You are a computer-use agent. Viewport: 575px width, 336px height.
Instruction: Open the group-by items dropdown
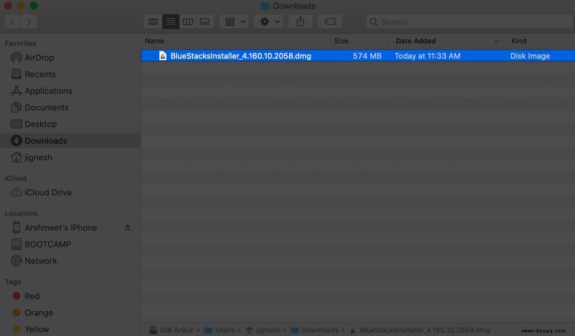click(x=235, y=22)
